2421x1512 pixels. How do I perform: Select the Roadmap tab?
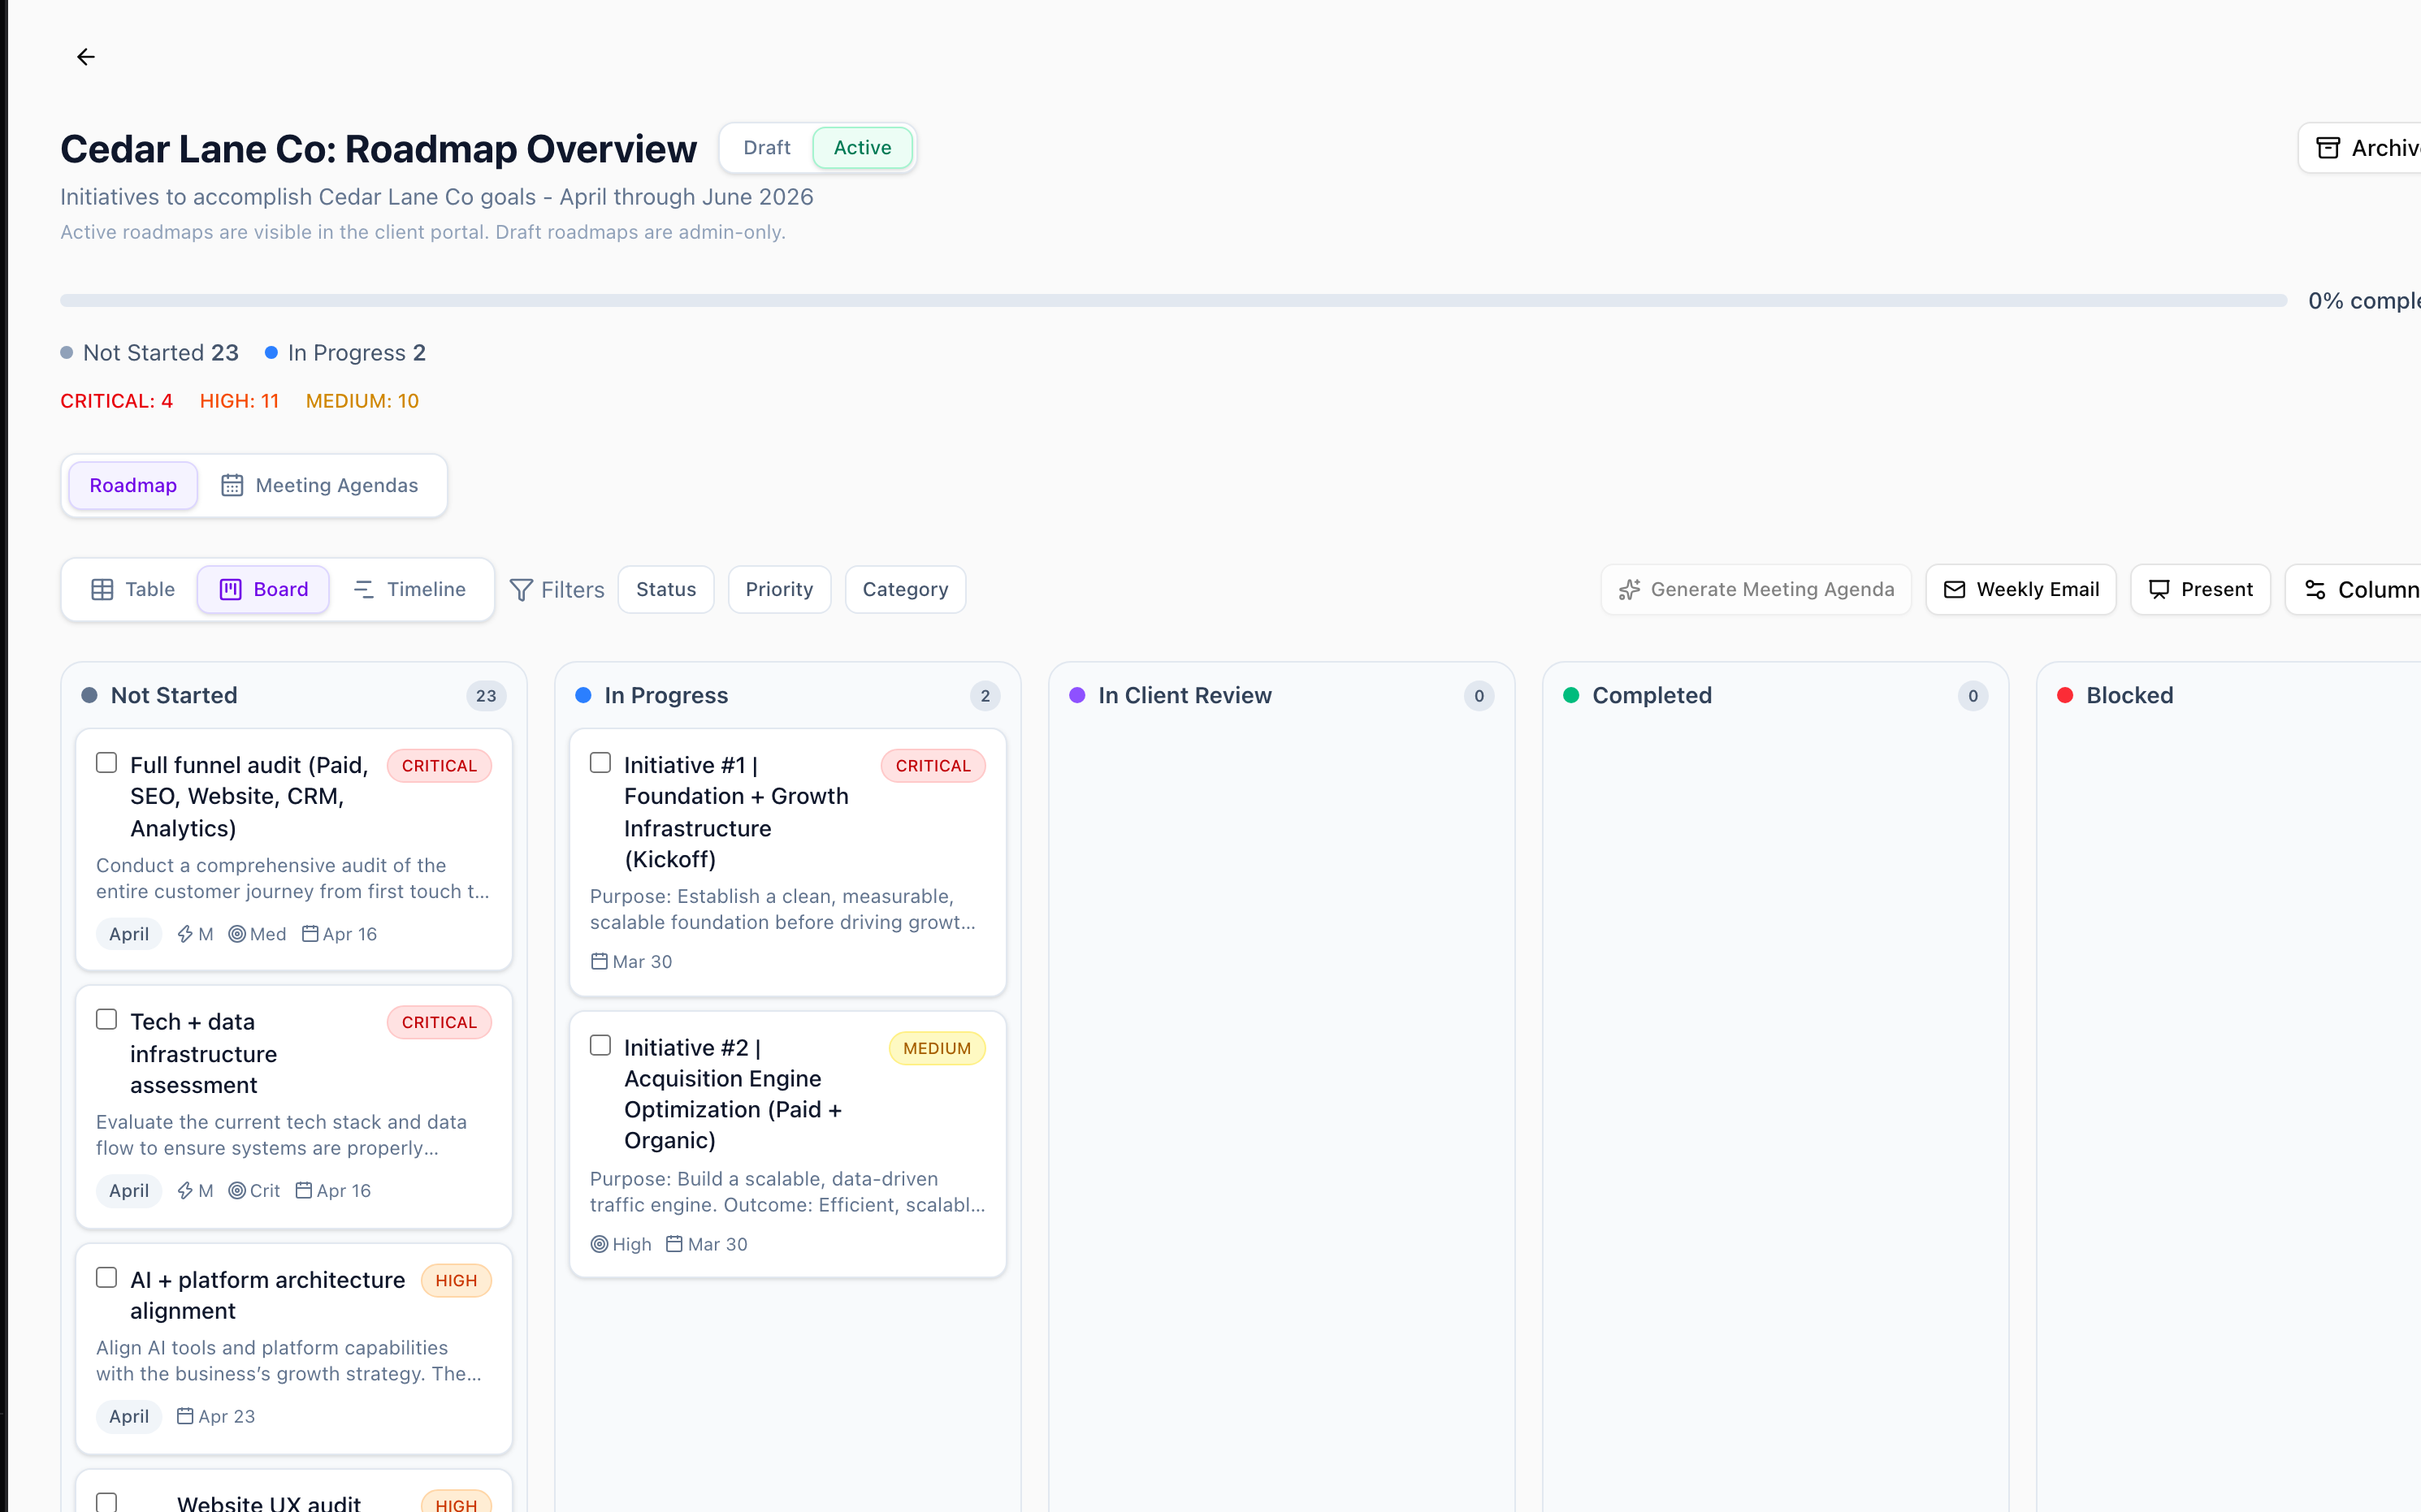(x=133, y=485)
